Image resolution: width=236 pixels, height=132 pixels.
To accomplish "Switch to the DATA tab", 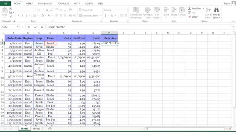I will tap(77, 3).
